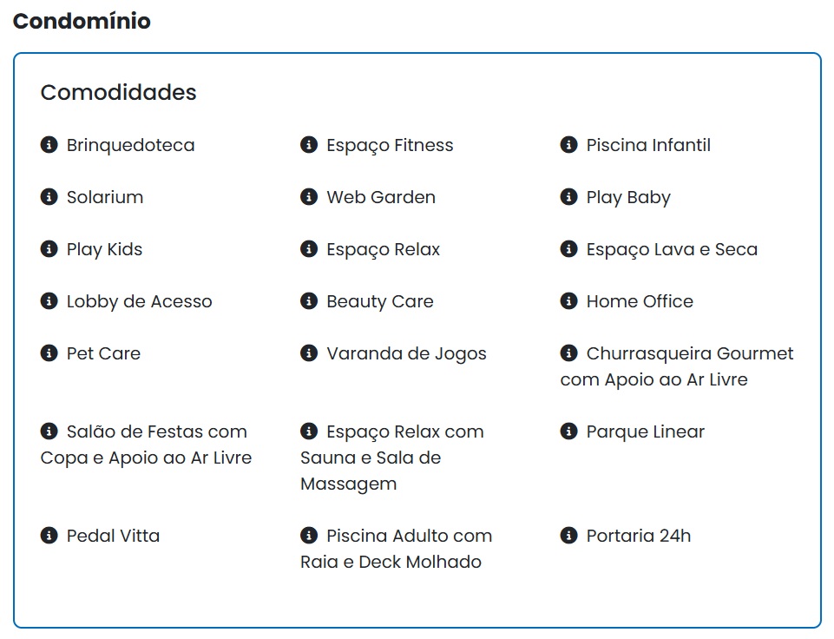Open the Play Baby info icon
Image resolution: width=834 pixels, height=639 pixels.
[569, 197]
